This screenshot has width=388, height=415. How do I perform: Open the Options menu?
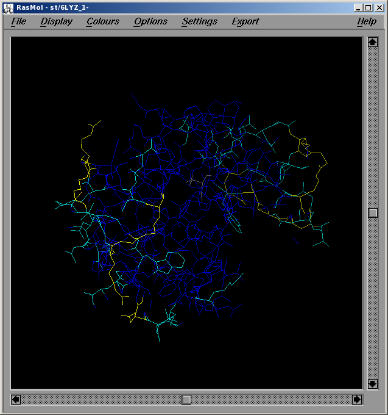tap(150, 21)
